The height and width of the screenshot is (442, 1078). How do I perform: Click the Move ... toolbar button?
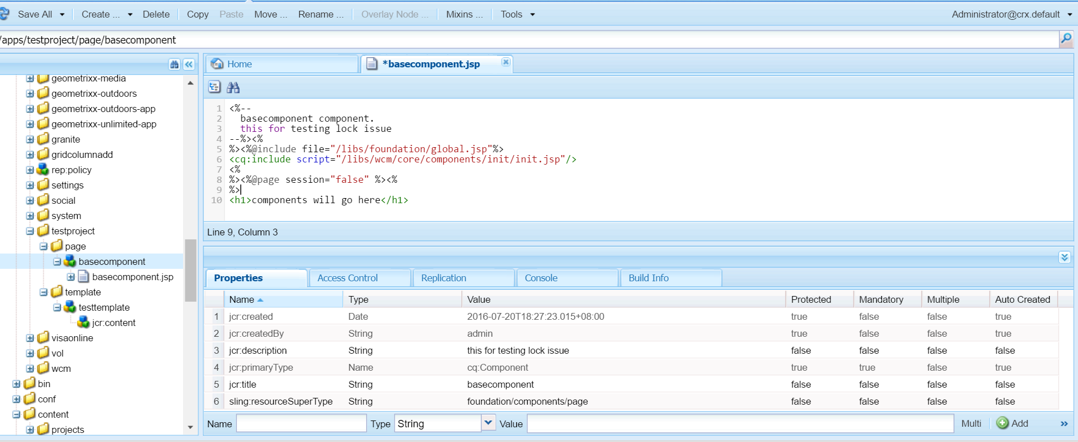270,14
